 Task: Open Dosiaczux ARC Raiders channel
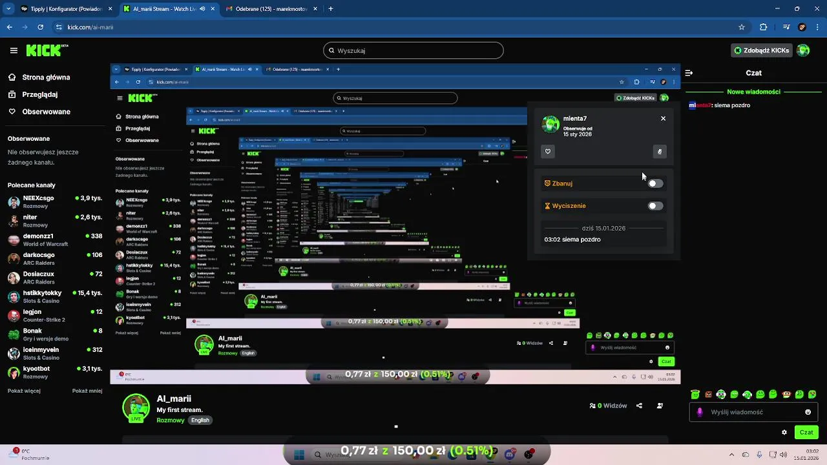coord(54,278)
